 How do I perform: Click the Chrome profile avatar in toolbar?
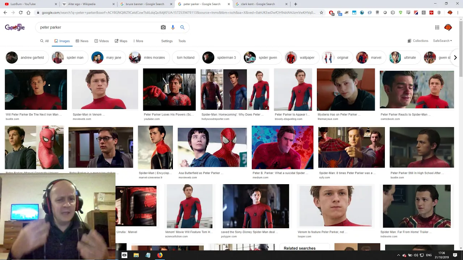[450, 13]
